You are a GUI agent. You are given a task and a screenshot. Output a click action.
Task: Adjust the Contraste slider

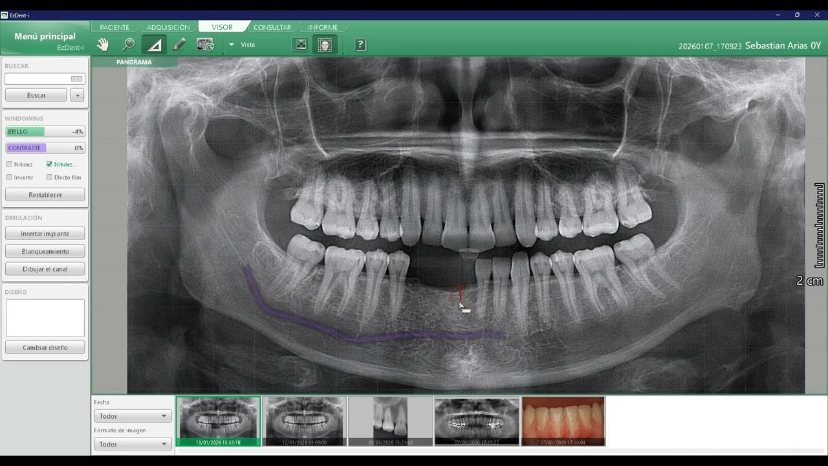[45, 148]
